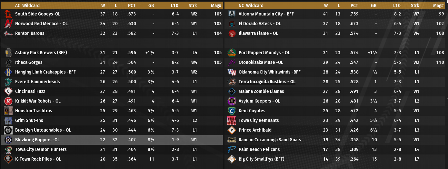Open the Terra Incognita Rustlers team link
The width and height of the screenshot is (448, 169).
click(267, 82)
